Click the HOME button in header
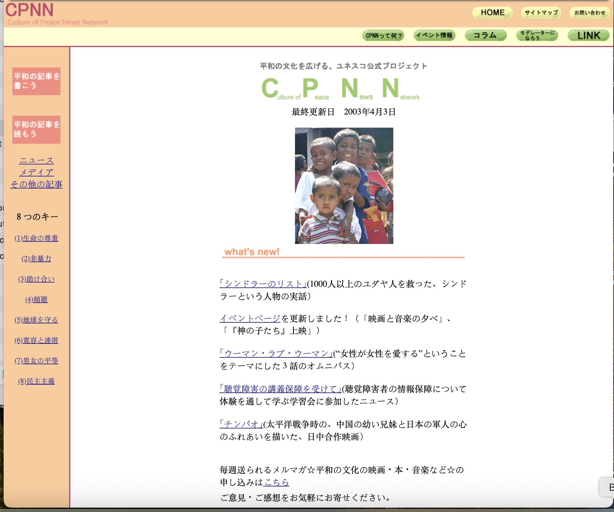 [492, 13]
